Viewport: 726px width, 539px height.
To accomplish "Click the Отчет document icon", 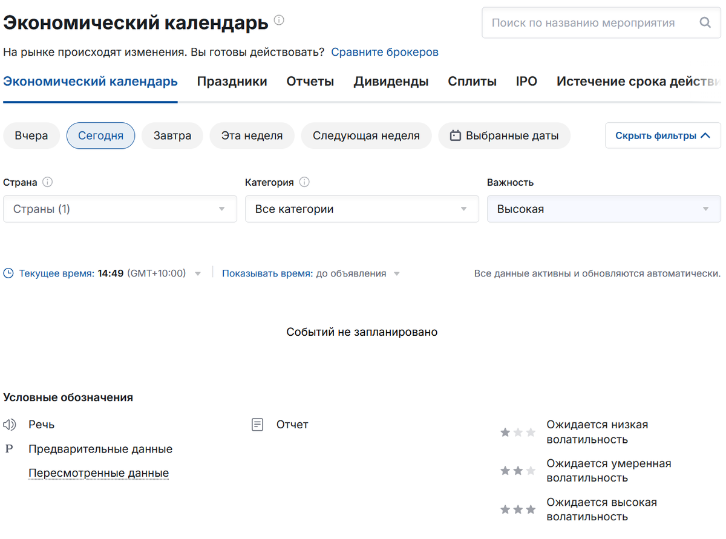I will coord(257,424).
